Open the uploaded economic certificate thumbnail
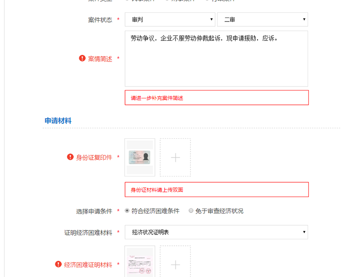 [140, 262]
